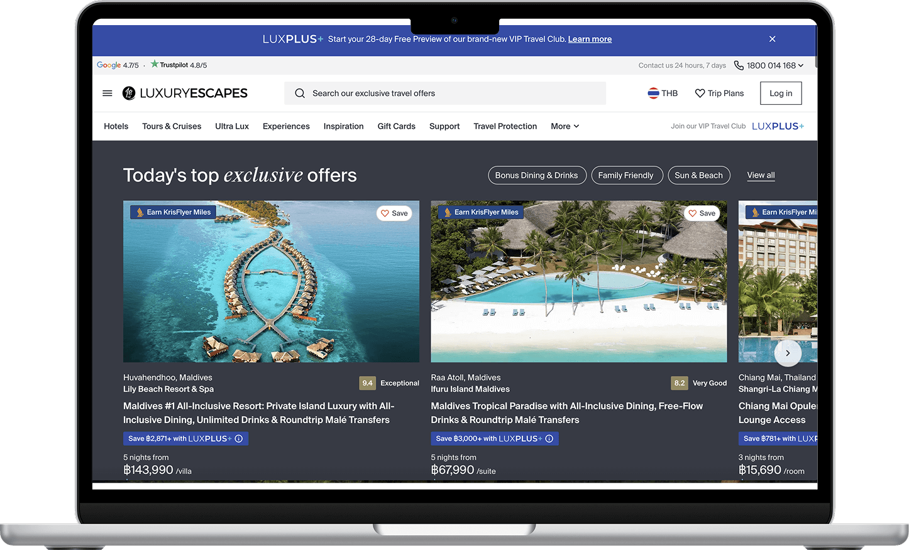Open the Experiences section

coord(286,126)
